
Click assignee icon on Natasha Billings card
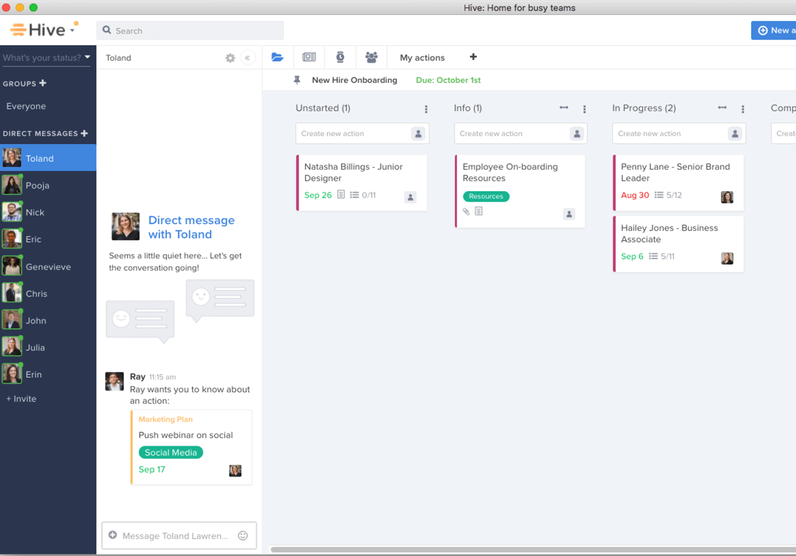pos(410,197)
